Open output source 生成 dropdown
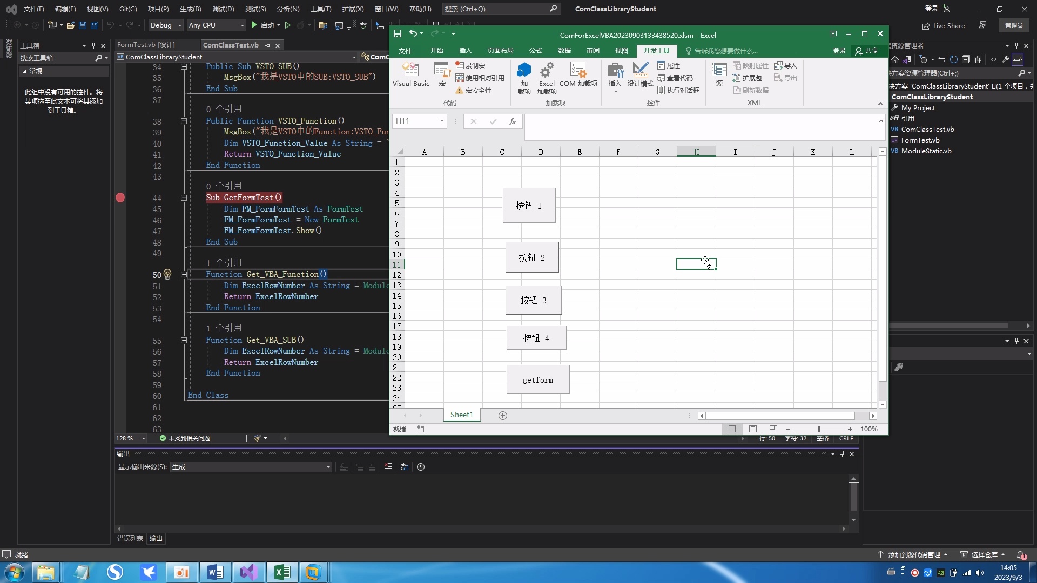 (x=328, y=467)
